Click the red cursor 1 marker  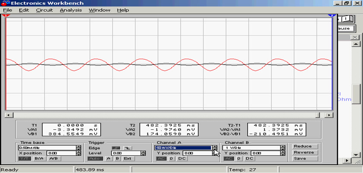pos(6,16)
